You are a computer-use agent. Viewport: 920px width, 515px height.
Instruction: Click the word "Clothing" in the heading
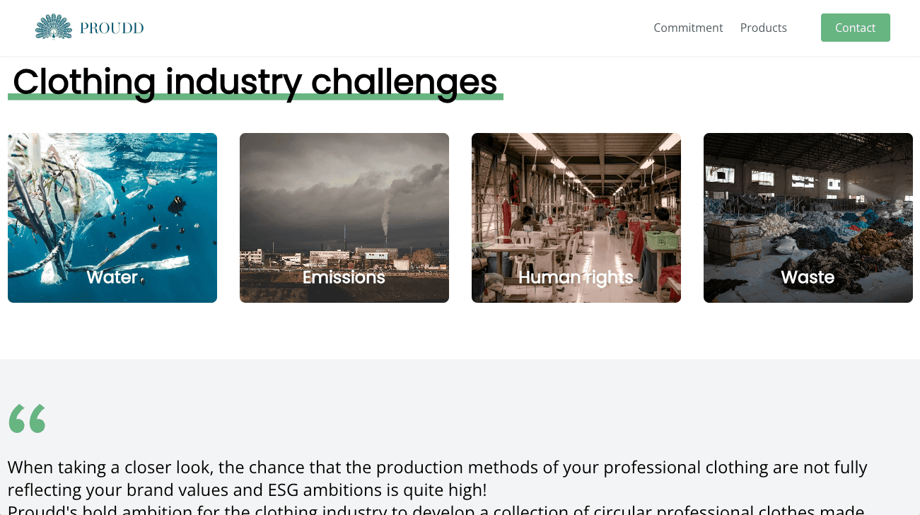pyautogui.click(x=84, y=82)
